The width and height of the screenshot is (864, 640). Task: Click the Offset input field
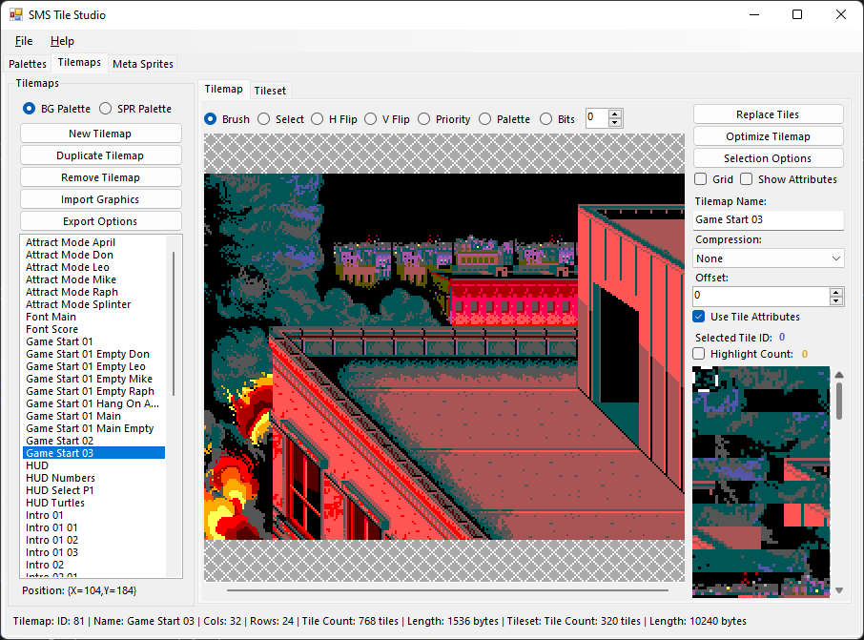[761, 296]
